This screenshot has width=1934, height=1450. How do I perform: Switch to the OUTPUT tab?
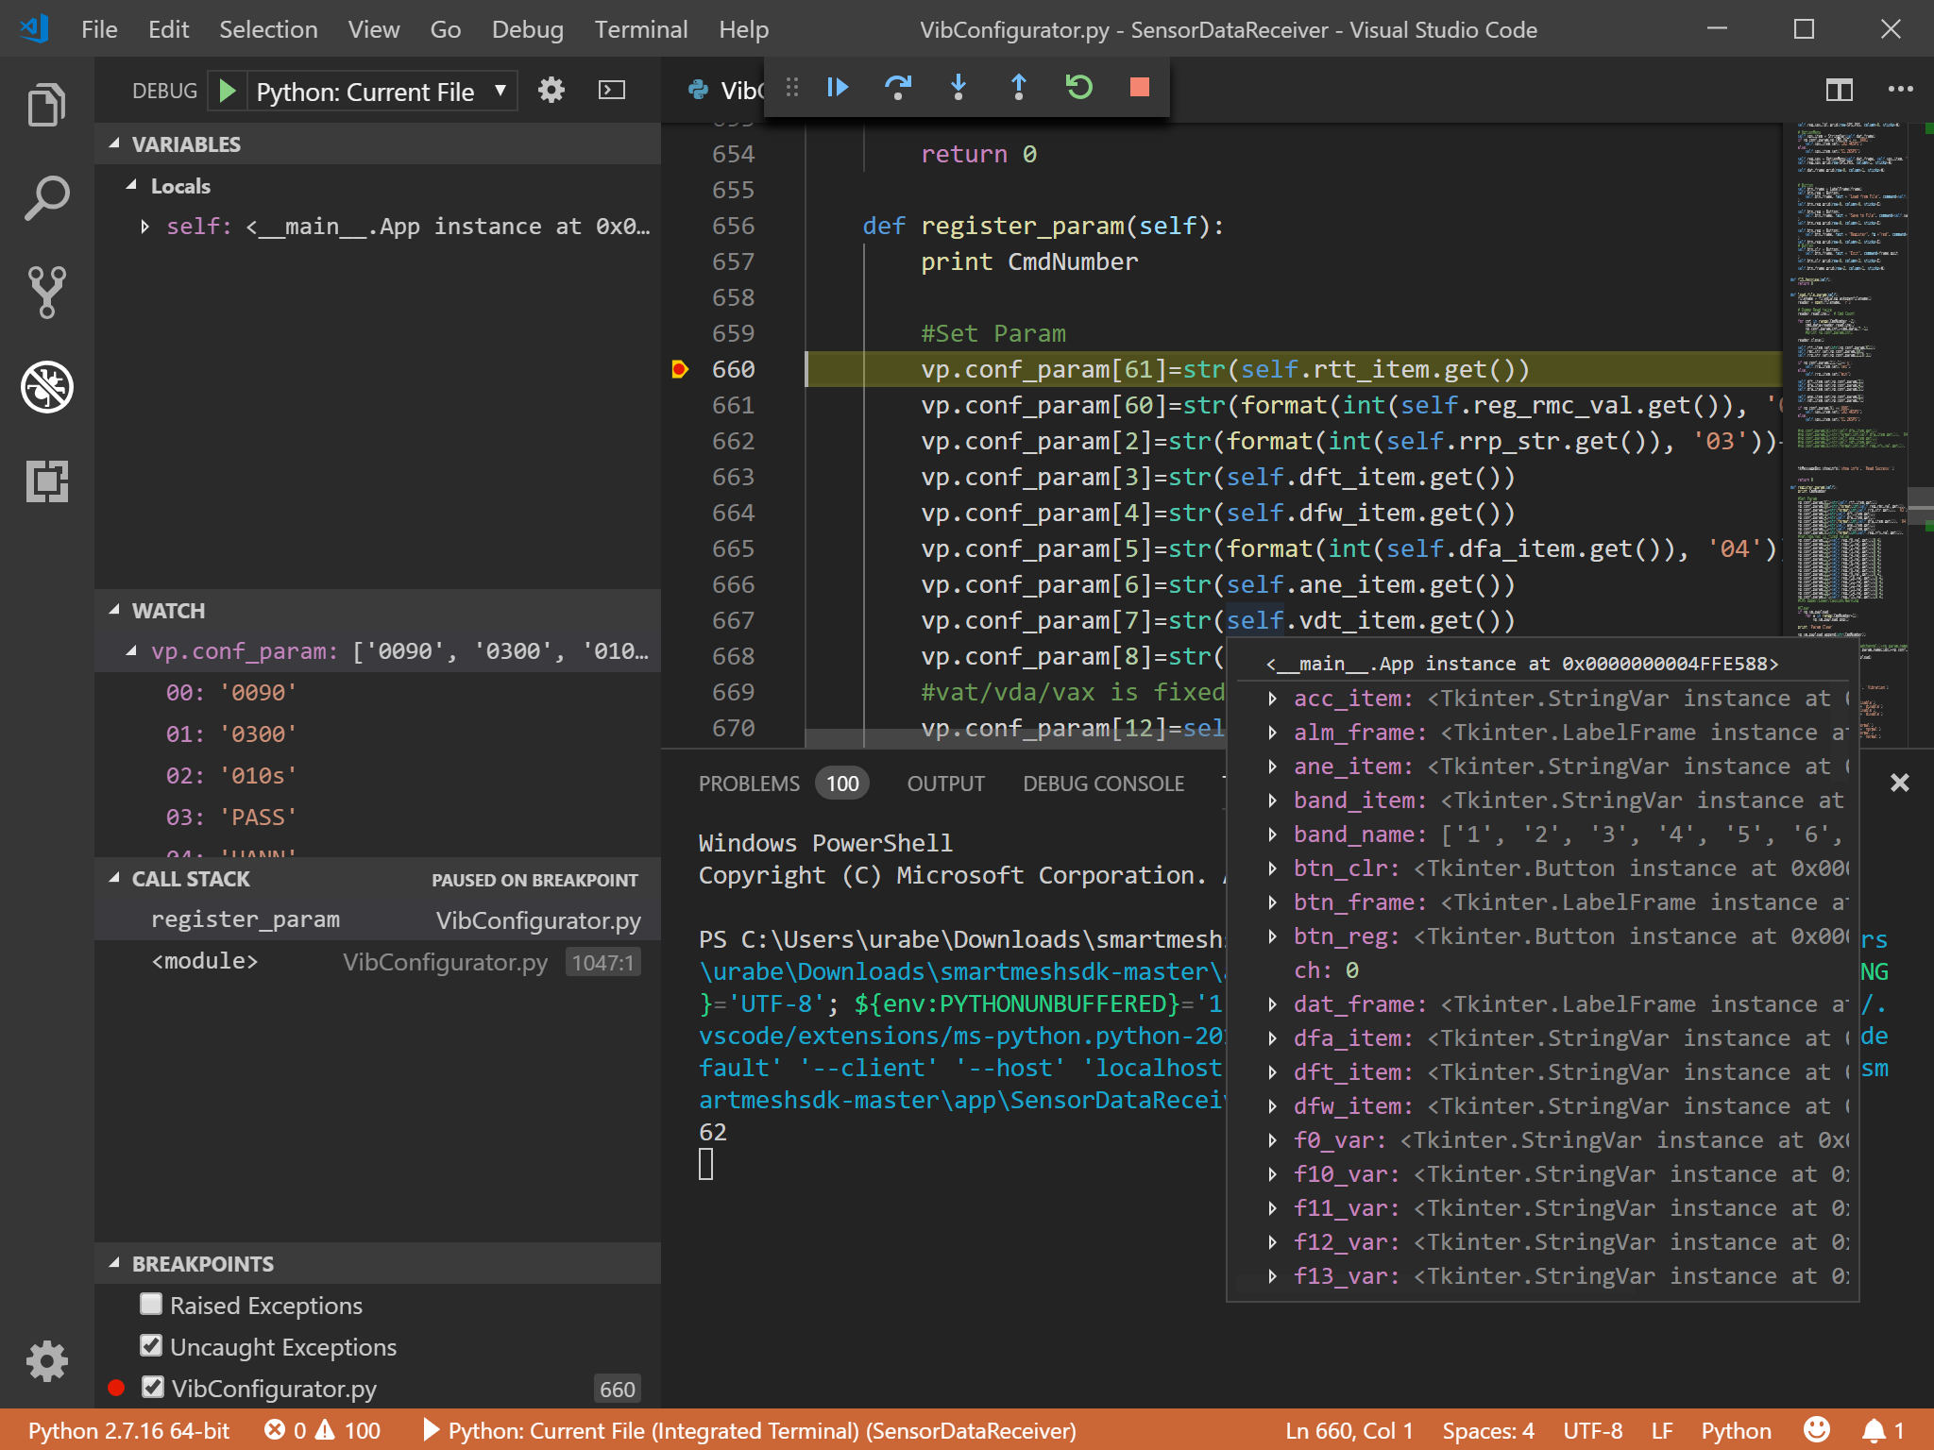click(x=945, y=783)
